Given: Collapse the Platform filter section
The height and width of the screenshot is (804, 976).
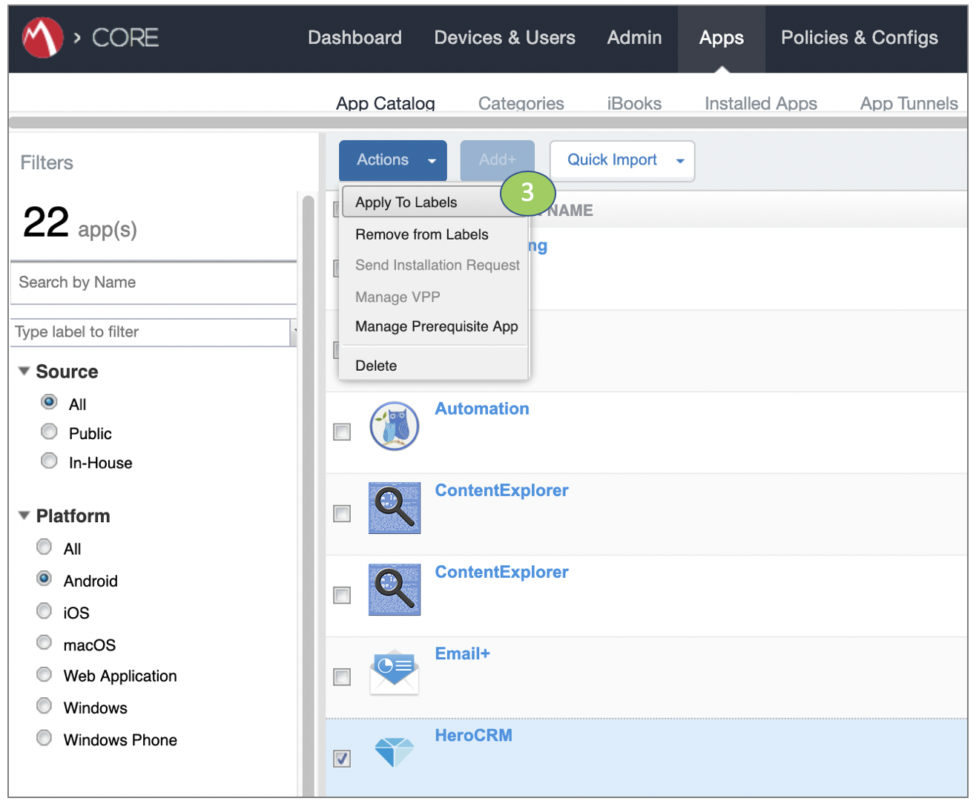Looking at the screenshot, I should [23, 515].
